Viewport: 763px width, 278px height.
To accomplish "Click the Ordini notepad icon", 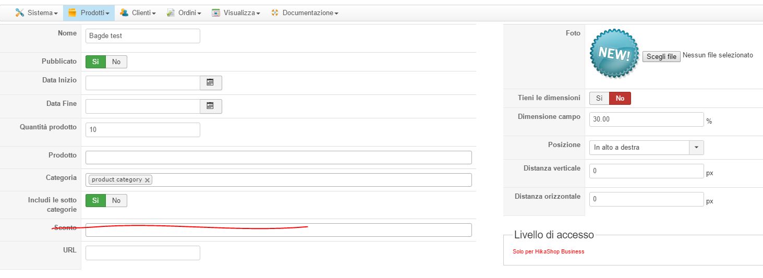I will click(x=171, y=13).
